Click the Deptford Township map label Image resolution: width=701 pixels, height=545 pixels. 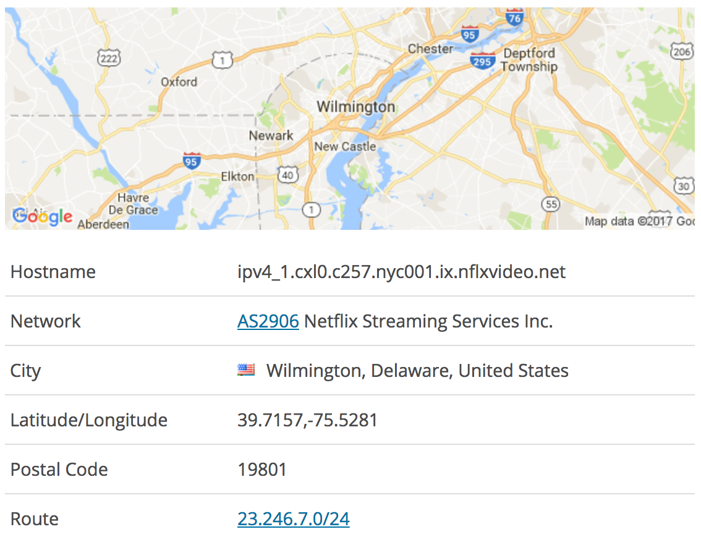(x=529, y=59)
